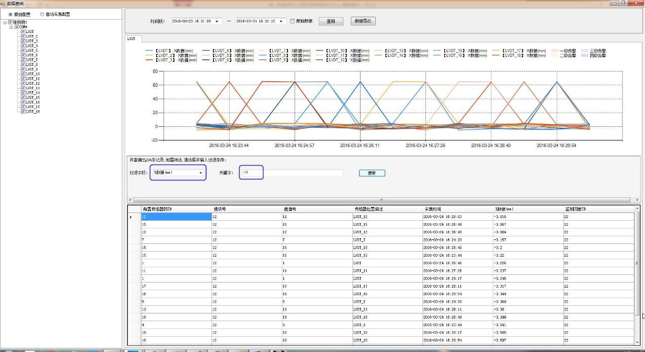Uncheck LVDT_18 in the sensor tree
Viewport: 645px width, 352px height.
point(23,112)
